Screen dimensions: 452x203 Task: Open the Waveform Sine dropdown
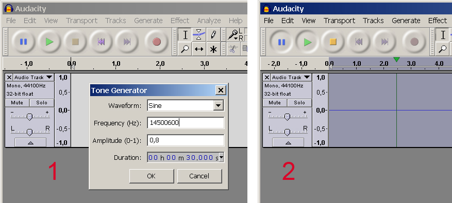point(219,105)
